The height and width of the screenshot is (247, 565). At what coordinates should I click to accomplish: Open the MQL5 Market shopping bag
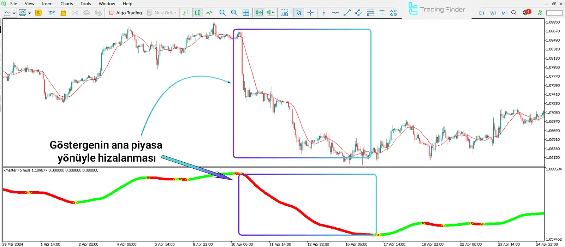pyautogui.click(x=63, y=13)
